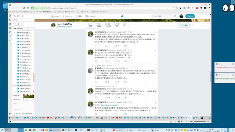Open closed tabs trash icon on tab bar

coord(210,118)
